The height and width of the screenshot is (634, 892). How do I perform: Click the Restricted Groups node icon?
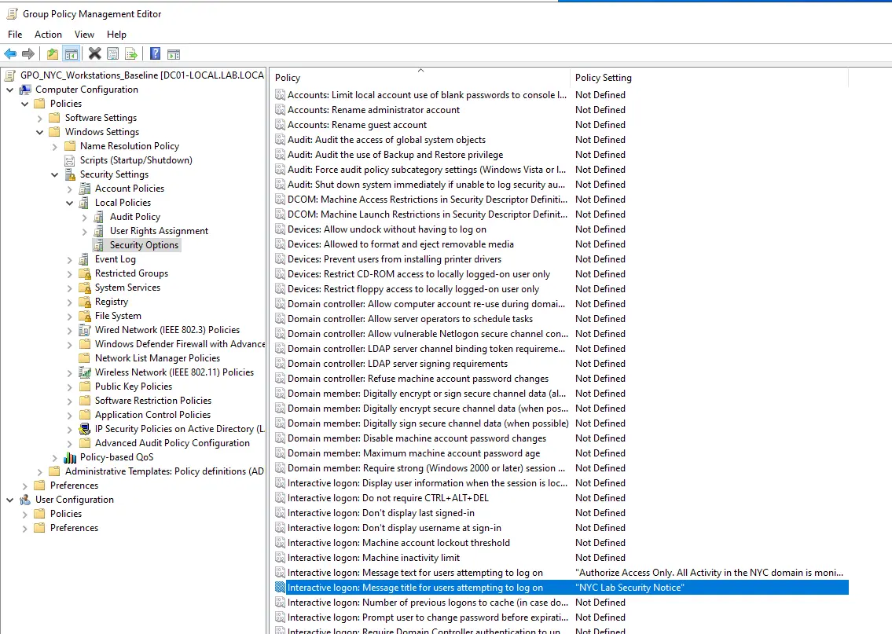pos(85,273)
